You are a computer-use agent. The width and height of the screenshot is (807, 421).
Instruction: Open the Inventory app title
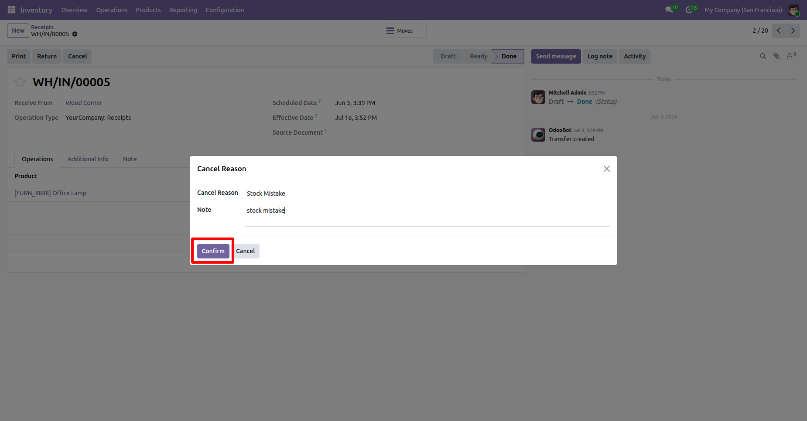pyautogui.click(x=36, y=10)
